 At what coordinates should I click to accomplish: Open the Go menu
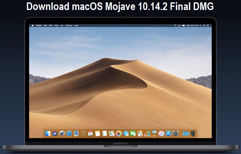pyautogui.click(x=62, y=26)
